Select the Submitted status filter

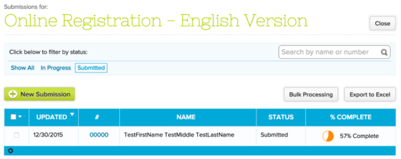click(x=91, y=68)
